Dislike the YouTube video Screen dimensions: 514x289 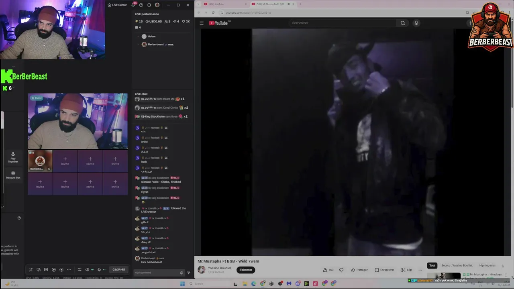[x=341, y=270]
